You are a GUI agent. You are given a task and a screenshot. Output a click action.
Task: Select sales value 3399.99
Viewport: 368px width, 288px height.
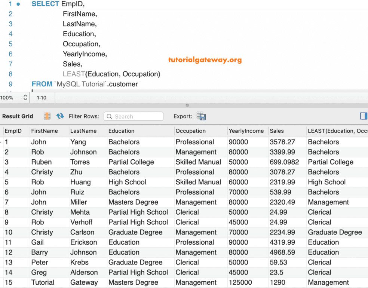(282, 152)
